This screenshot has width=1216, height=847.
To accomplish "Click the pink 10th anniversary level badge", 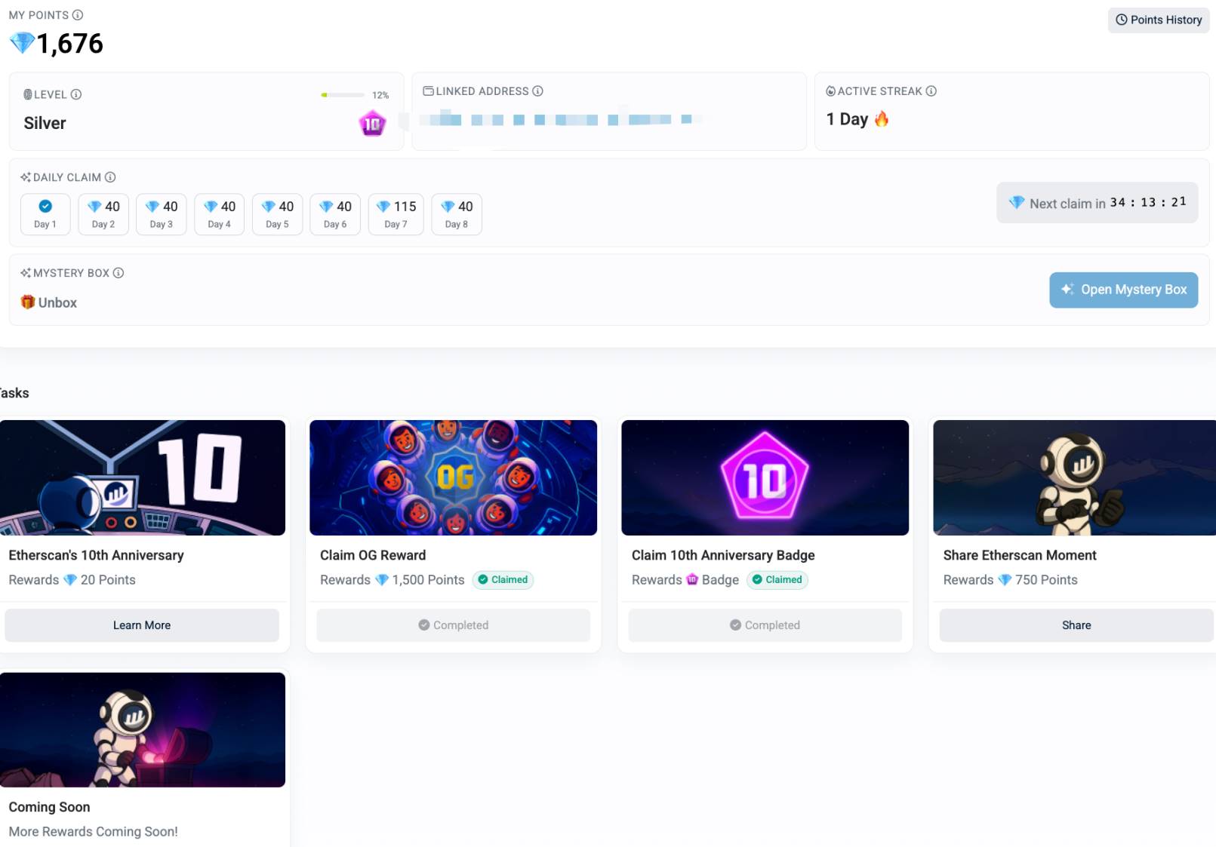I will 372,124.
